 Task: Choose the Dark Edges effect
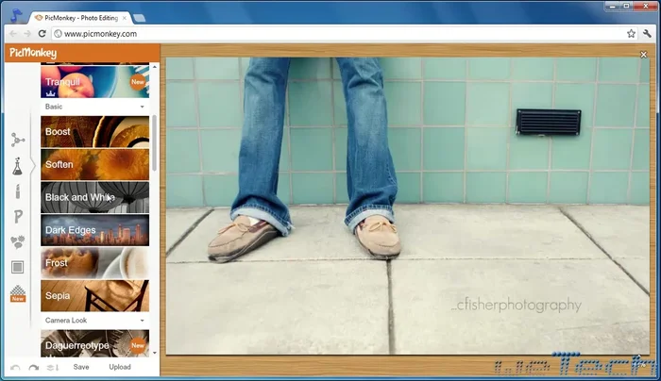(94, 230)
